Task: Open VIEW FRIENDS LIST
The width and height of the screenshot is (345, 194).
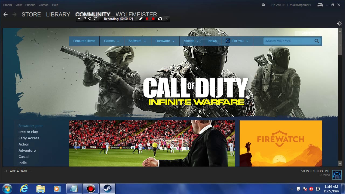Action: point(315,171)
